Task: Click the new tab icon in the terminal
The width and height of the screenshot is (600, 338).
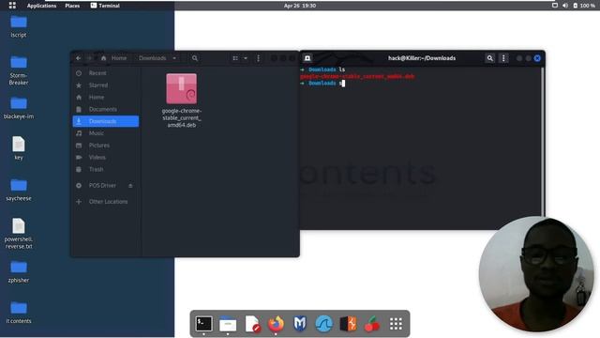Action: pyautogui.click(x=307, y=58)
